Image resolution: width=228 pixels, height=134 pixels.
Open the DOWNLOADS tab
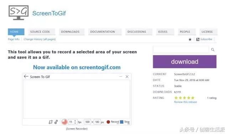pos(72,32)
